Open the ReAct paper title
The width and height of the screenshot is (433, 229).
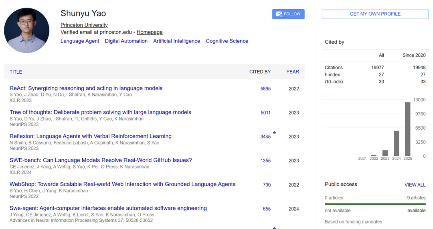tap(86, 88)
